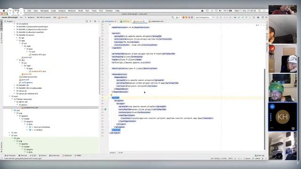Screen dimensions: 301x169
Task: Click the '4 spaces' indent status entry
Action: pos(247,159)
